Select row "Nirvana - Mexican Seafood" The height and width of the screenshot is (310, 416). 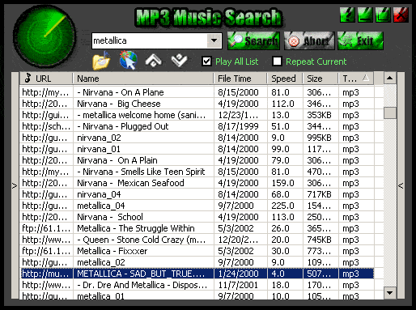click(x=197, y=183)
